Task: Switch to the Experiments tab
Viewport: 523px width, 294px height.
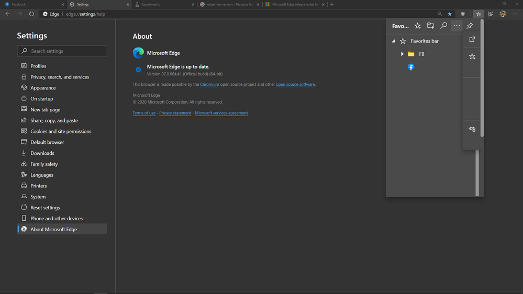Action: tap(164, 4)
